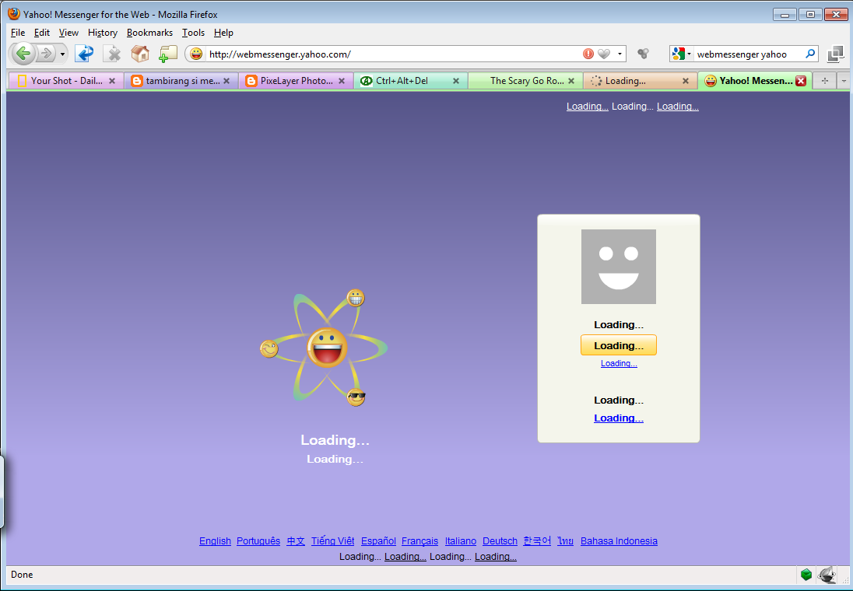
Task: Click the yellow Loading... button
Action: point(619,345)
